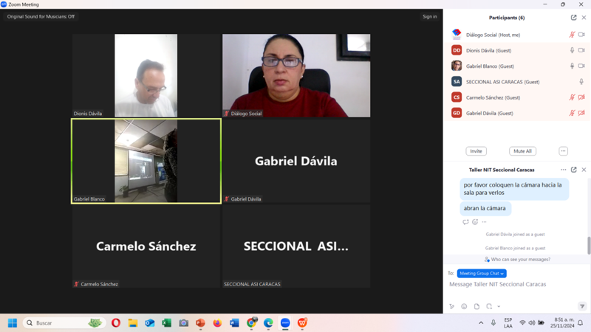Pop out the Participants panel
Screen dimensions: 591x332
pyautogui.click(x=574, y=18)
